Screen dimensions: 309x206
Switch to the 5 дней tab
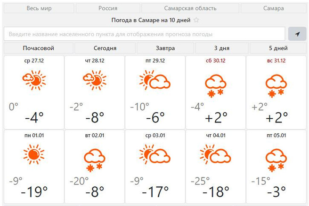click(x=277, y=48)
